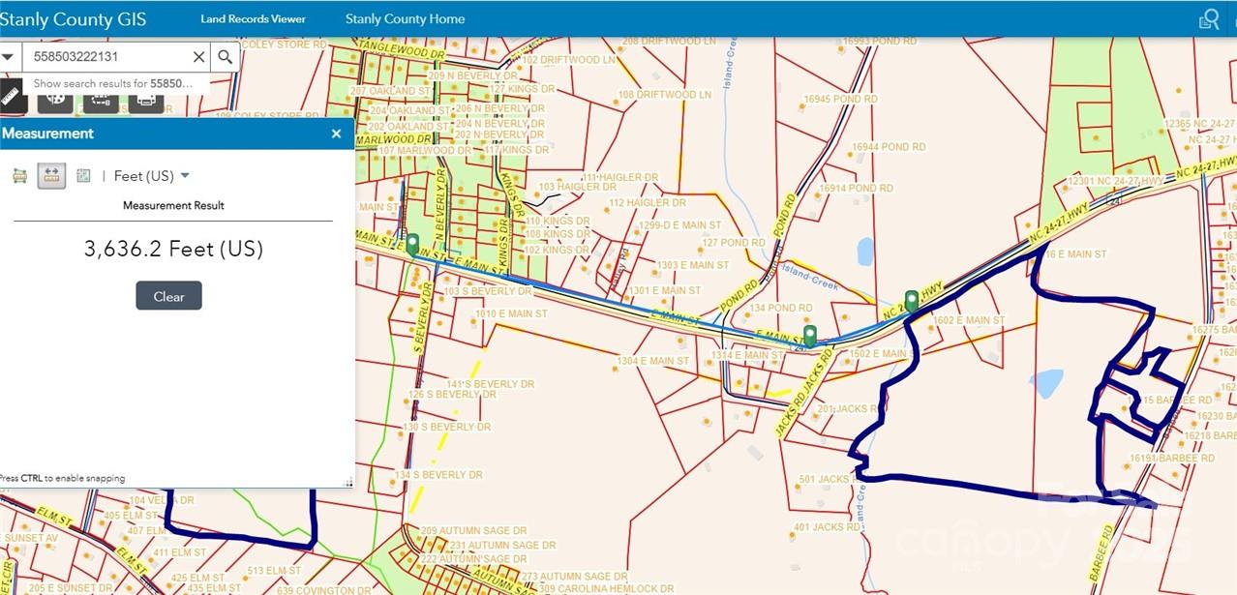Close the Measurement panel
Image resolution: width=1237 pixels, height=595 pixels.
tap(336, 134)
